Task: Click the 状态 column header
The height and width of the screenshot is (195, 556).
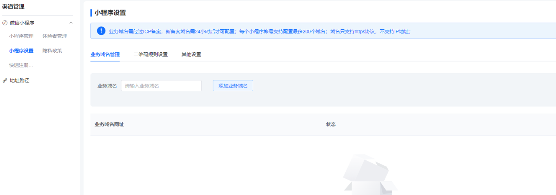Action: [331, 124]
